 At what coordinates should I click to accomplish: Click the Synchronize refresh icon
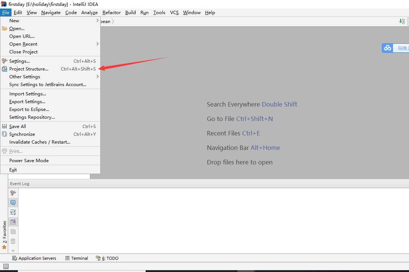coord(4,134)
